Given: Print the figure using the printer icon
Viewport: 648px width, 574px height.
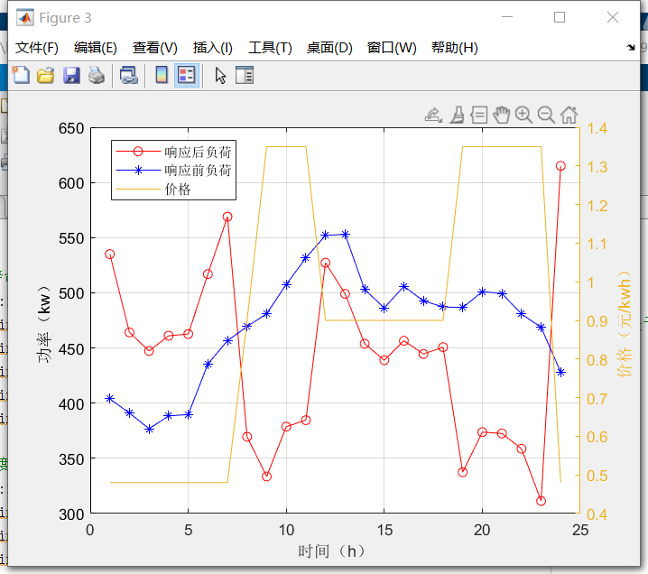Looking at the screenshot, I should point(97,75).
